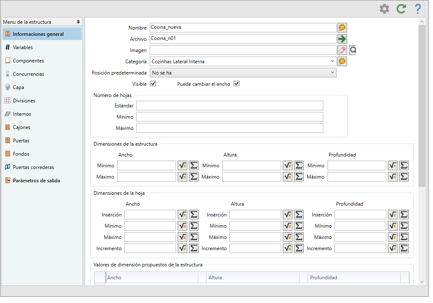The height and width of the screenshot is (303, 433).
Task: Clear the Imagen field with the eraser icon
Action: pyautogui.click(x=342, y=50)
